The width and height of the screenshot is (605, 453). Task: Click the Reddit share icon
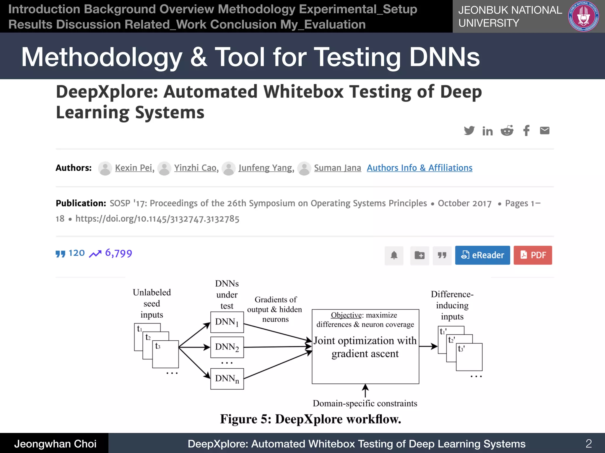[x=507, y=130]
